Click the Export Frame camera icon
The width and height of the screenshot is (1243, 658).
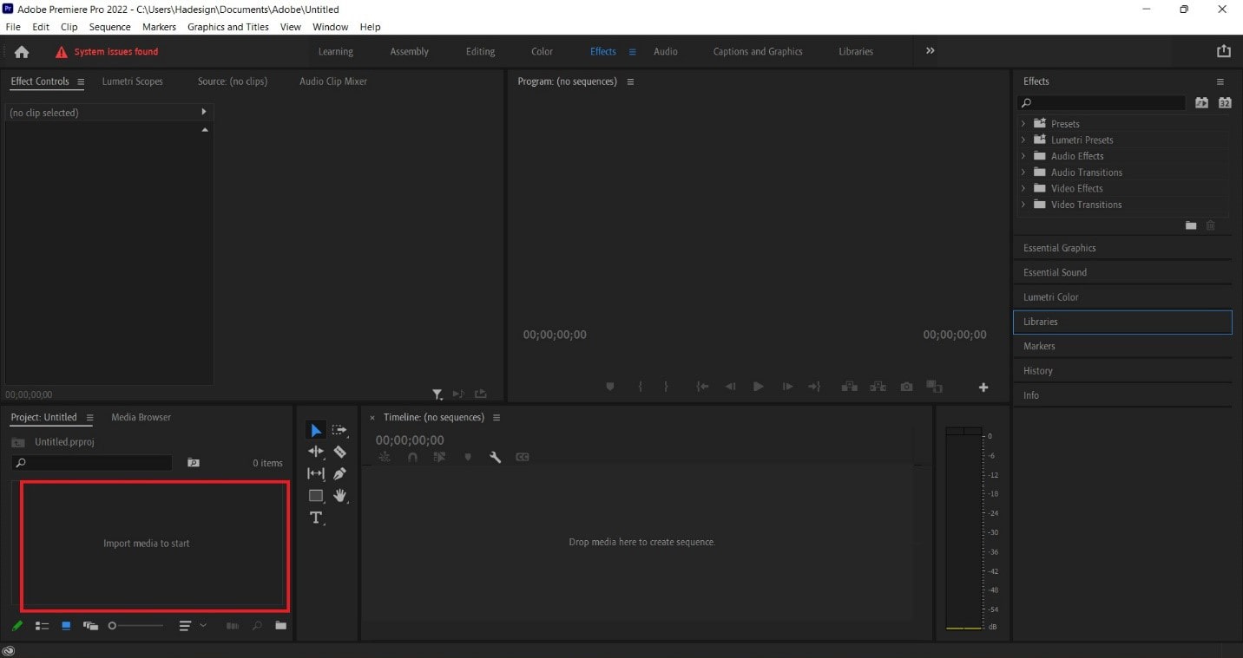[906, 387]
